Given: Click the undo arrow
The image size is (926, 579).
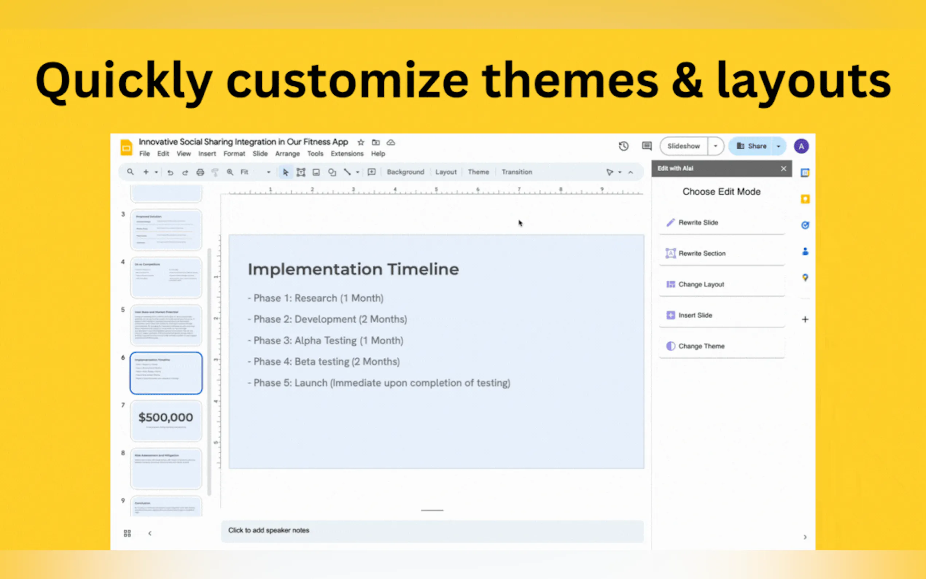Looking at the screenshot, I should 170,172.
